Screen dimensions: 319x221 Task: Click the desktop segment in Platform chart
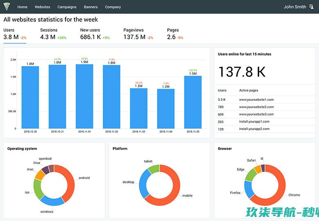[x=144, y=184]
